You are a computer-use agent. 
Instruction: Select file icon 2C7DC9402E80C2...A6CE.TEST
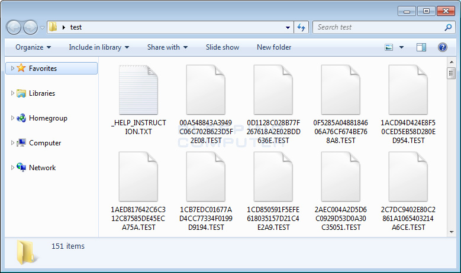408,177
